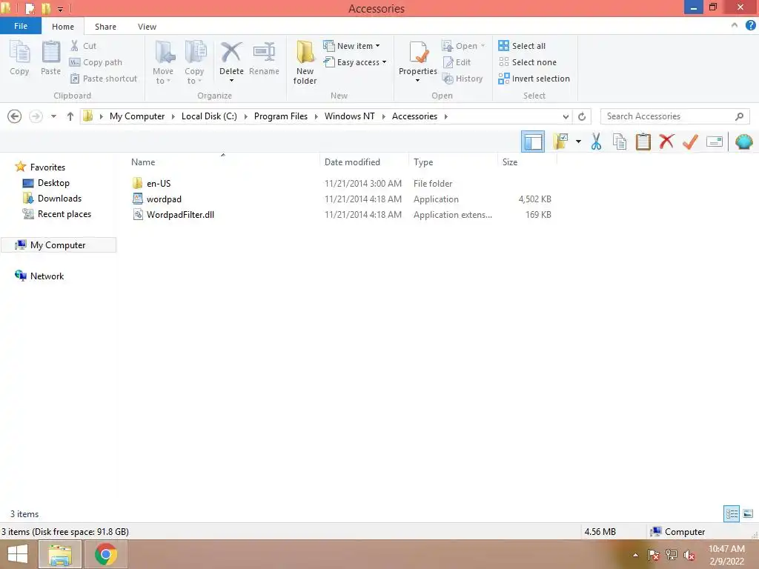759x569 pixels.
Task: Select the en-US folder
Action: coord(151,184)
